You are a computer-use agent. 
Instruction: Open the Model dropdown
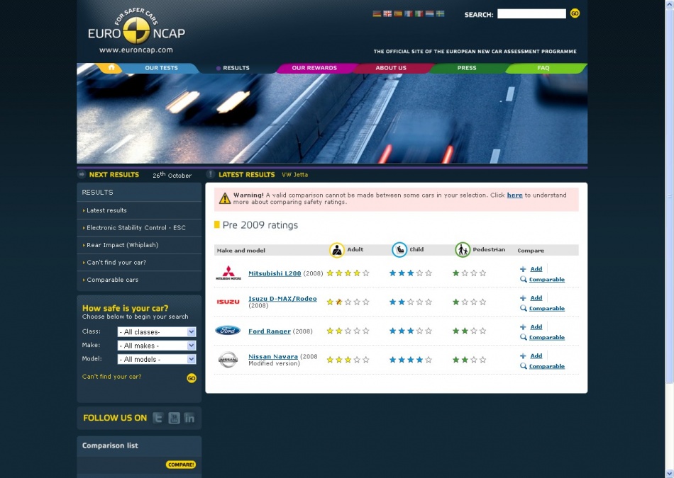click(x=157, y=359)
